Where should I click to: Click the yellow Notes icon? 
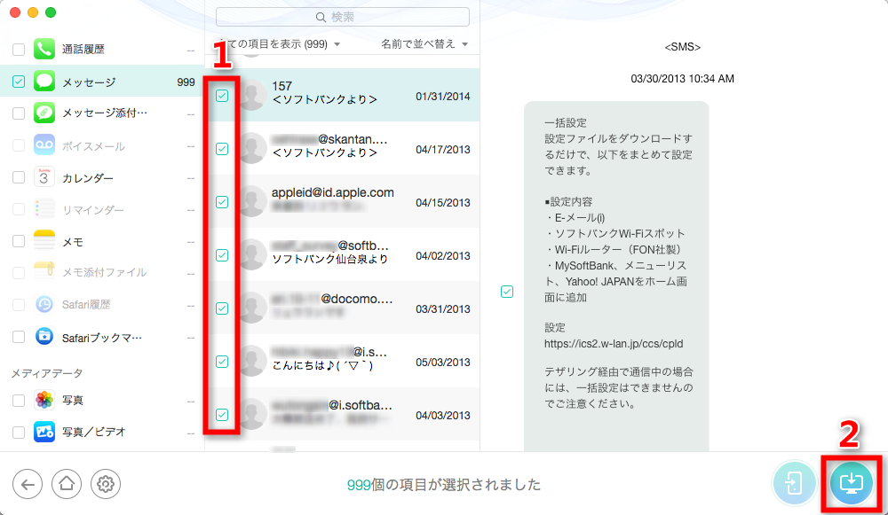point(44,241)
